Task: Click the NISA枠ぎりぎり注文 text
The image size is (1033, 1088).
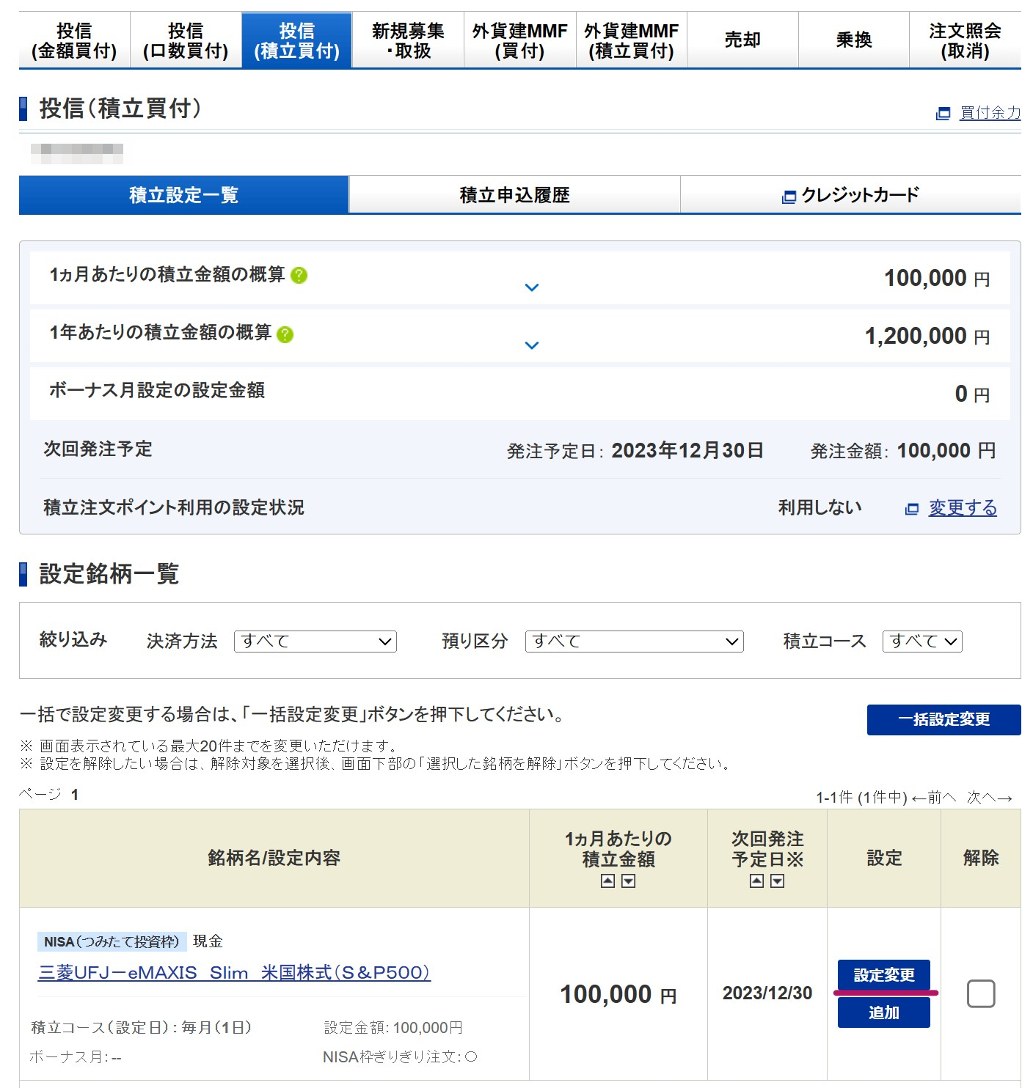Action: [401, 1057]
